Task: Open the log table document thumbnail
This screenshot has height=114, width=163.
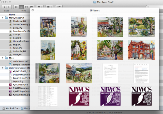Action: point(48,96)
